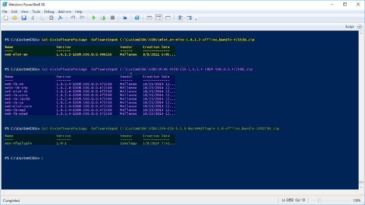
Task: Click the net-ib-umad package name
Action: pos(16,113)
